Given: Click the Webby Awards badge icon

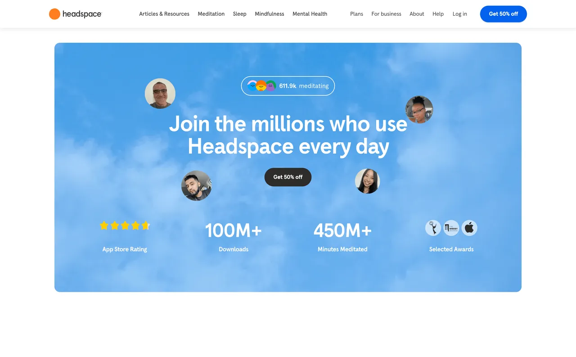Looking at the screenshot, I should [451, 228].
